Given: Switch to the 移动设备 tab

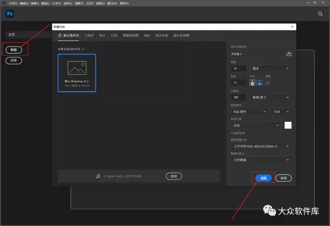Looking at the screenshot, I should pyautogui.click(x=162, y=35).
